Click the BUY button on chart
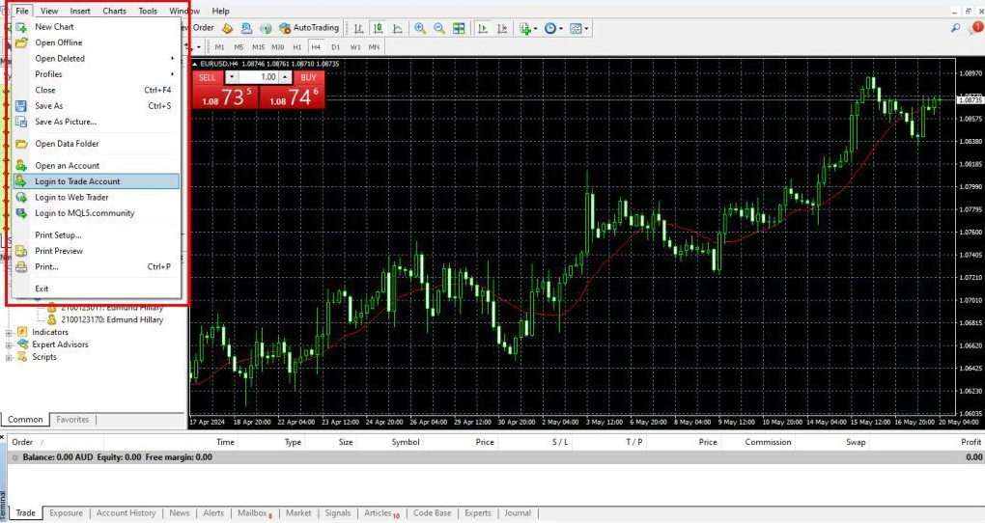This screenshot has height=523, width=985. coord(308,77)
